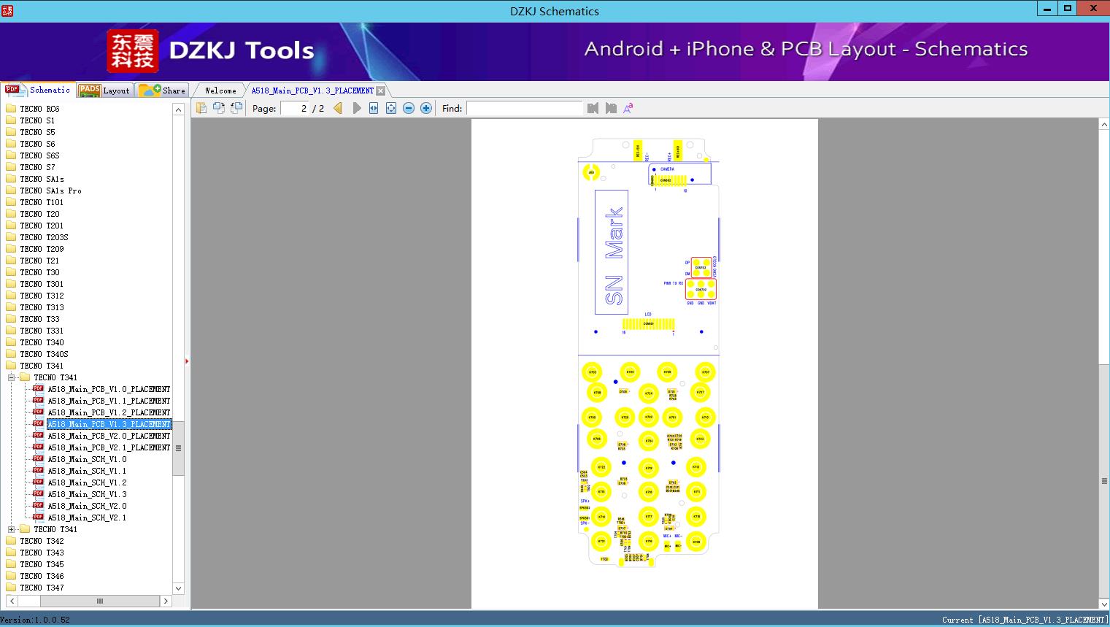Click the TECNO T30 folder icon
The height and width of the screenshot is (627, 1110).
point(11,272)
